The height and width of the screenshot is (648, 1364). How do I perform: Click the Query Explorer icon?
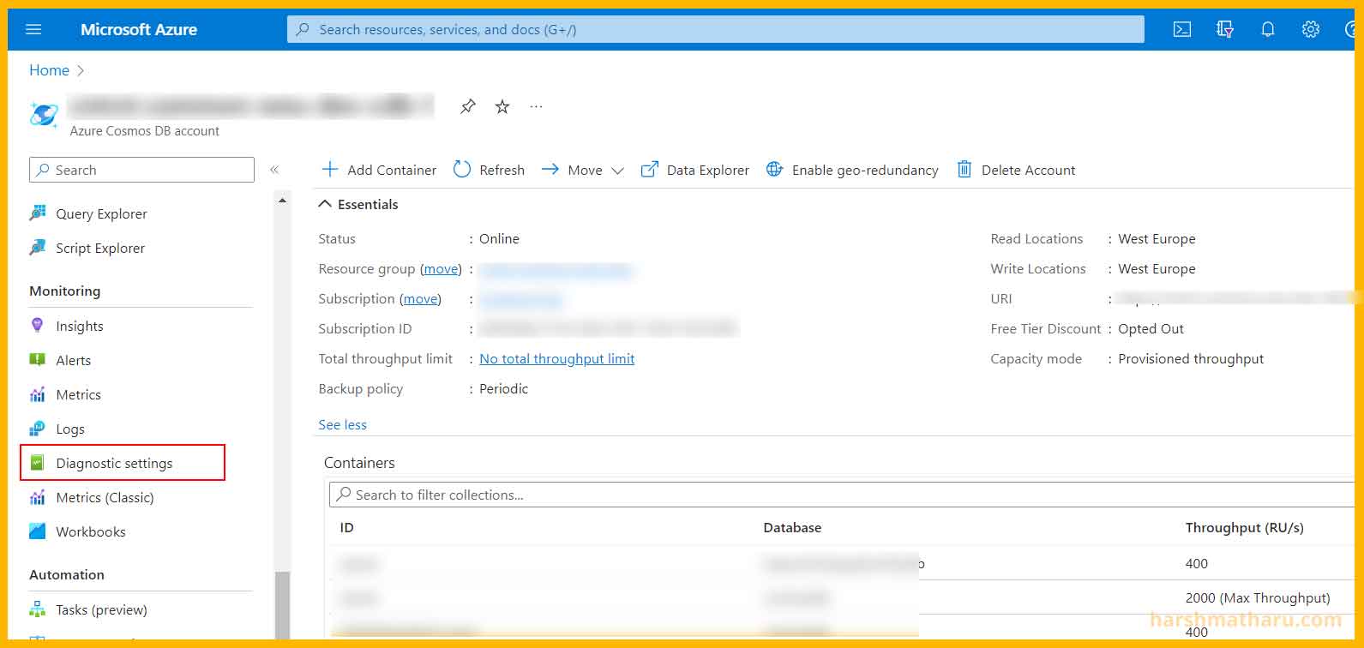pos(38,213)
